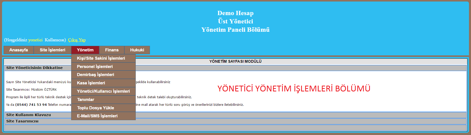Viewport: 471px width, 135px height.
Task: Click the yellow yonetici username text
Action: tap(35, 40)
